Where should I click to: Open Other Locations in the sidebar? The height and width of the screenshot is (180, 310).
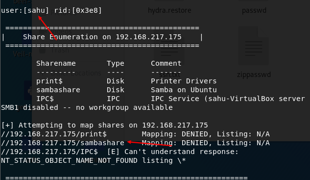(x=76, y=73)
